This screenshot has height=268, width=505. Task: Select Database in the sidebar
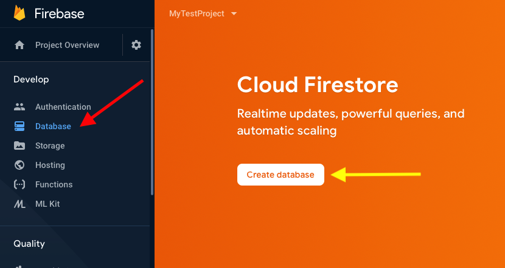coord(53,126)
